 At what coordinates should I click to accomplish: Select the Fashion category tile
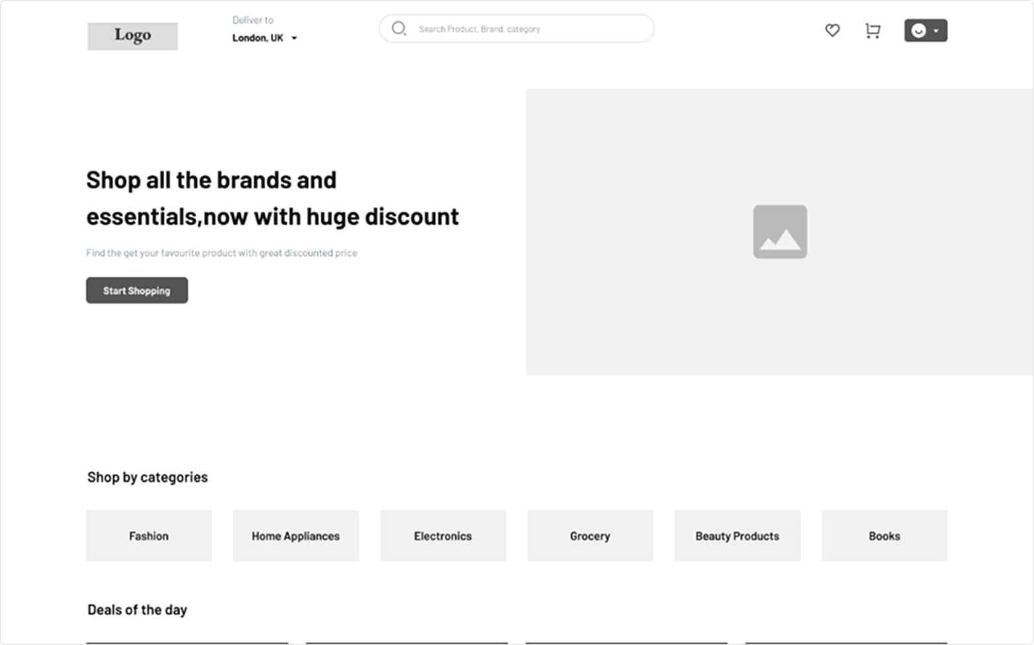point(149,536)
